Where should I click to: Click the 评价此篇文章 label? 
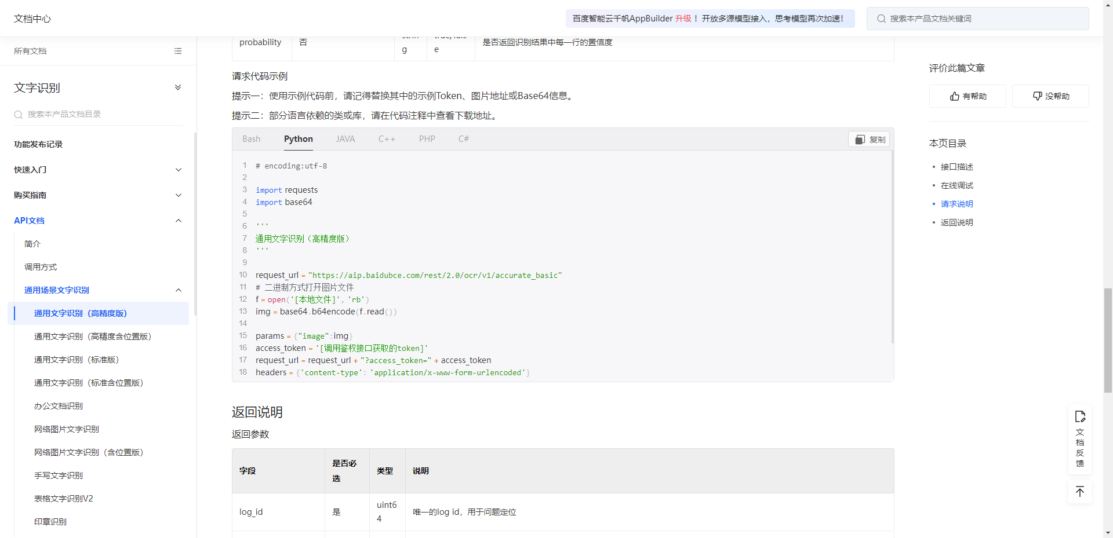click(x=957, y=68)
